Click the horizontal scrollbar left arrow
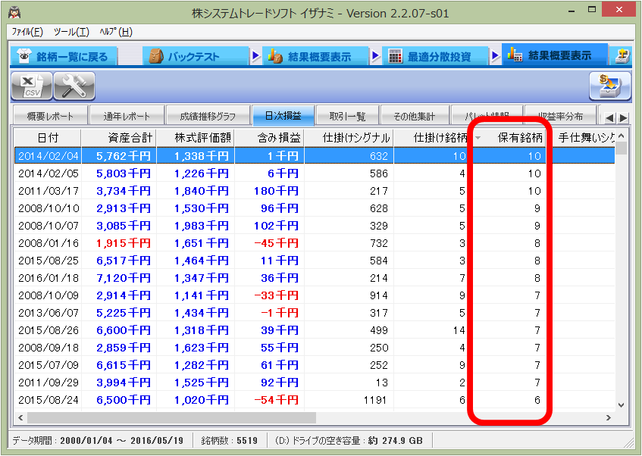 tap(20, 417)
